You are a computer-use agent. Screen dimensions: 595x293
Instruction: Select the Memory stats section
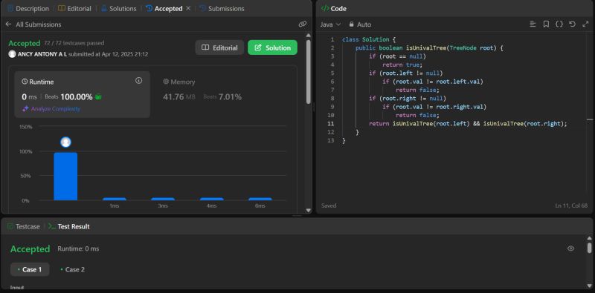202,90
